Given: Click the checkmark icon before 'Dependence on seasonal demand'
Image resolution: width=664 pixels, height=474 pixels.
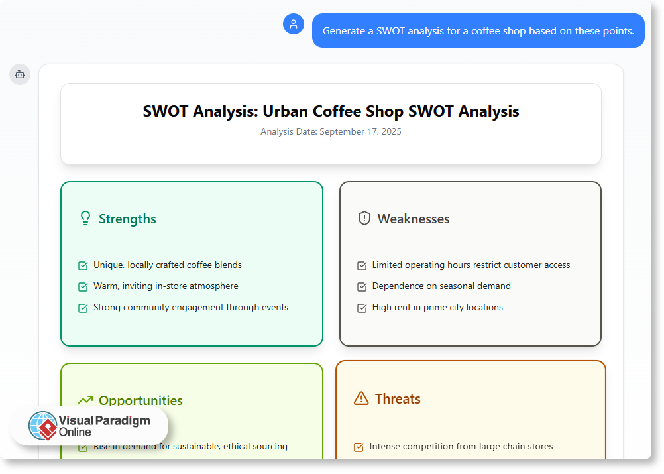Looking at the screenshot, I should pos(362,286).
